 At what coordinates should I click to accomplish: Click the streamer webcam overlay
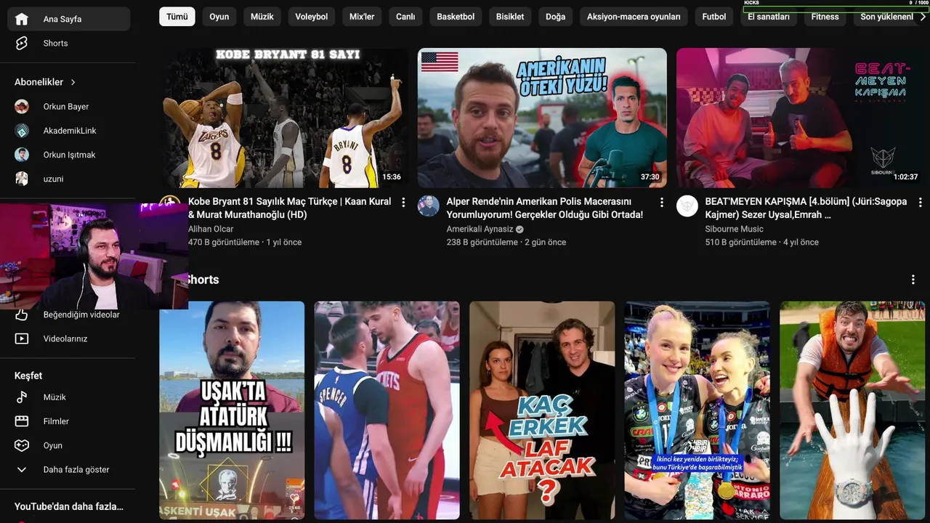click(94, 256)
